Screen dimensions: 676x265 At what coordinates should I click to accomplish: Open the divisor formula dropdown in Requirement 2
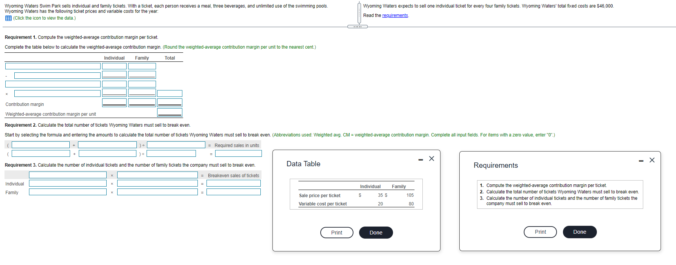coord(176,145)
